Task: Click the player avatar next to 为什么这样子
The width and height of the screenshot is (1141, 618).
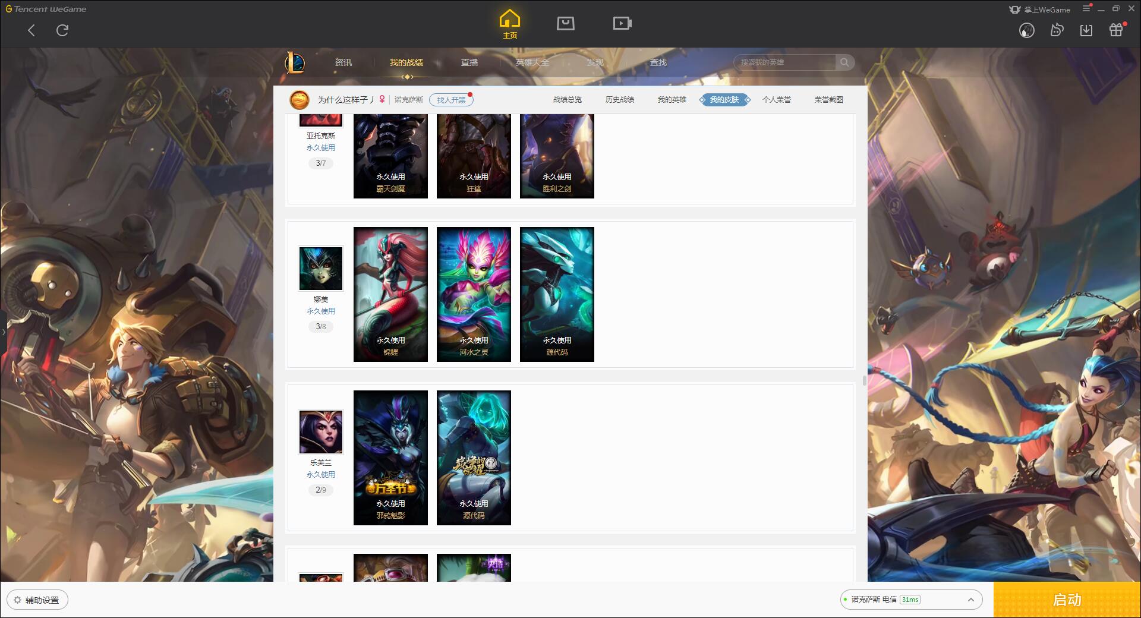Action: [x=300, y=100]
